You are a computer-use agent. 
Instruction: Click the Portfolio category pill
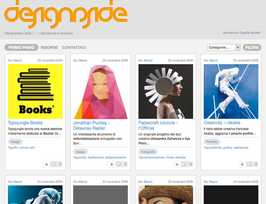pyautogui.click(x=212, y=142)
